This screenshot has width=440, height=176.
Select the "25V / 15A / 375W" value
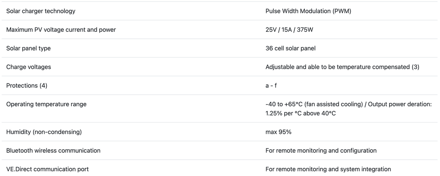pyautogui.click(x=292, y=30)
